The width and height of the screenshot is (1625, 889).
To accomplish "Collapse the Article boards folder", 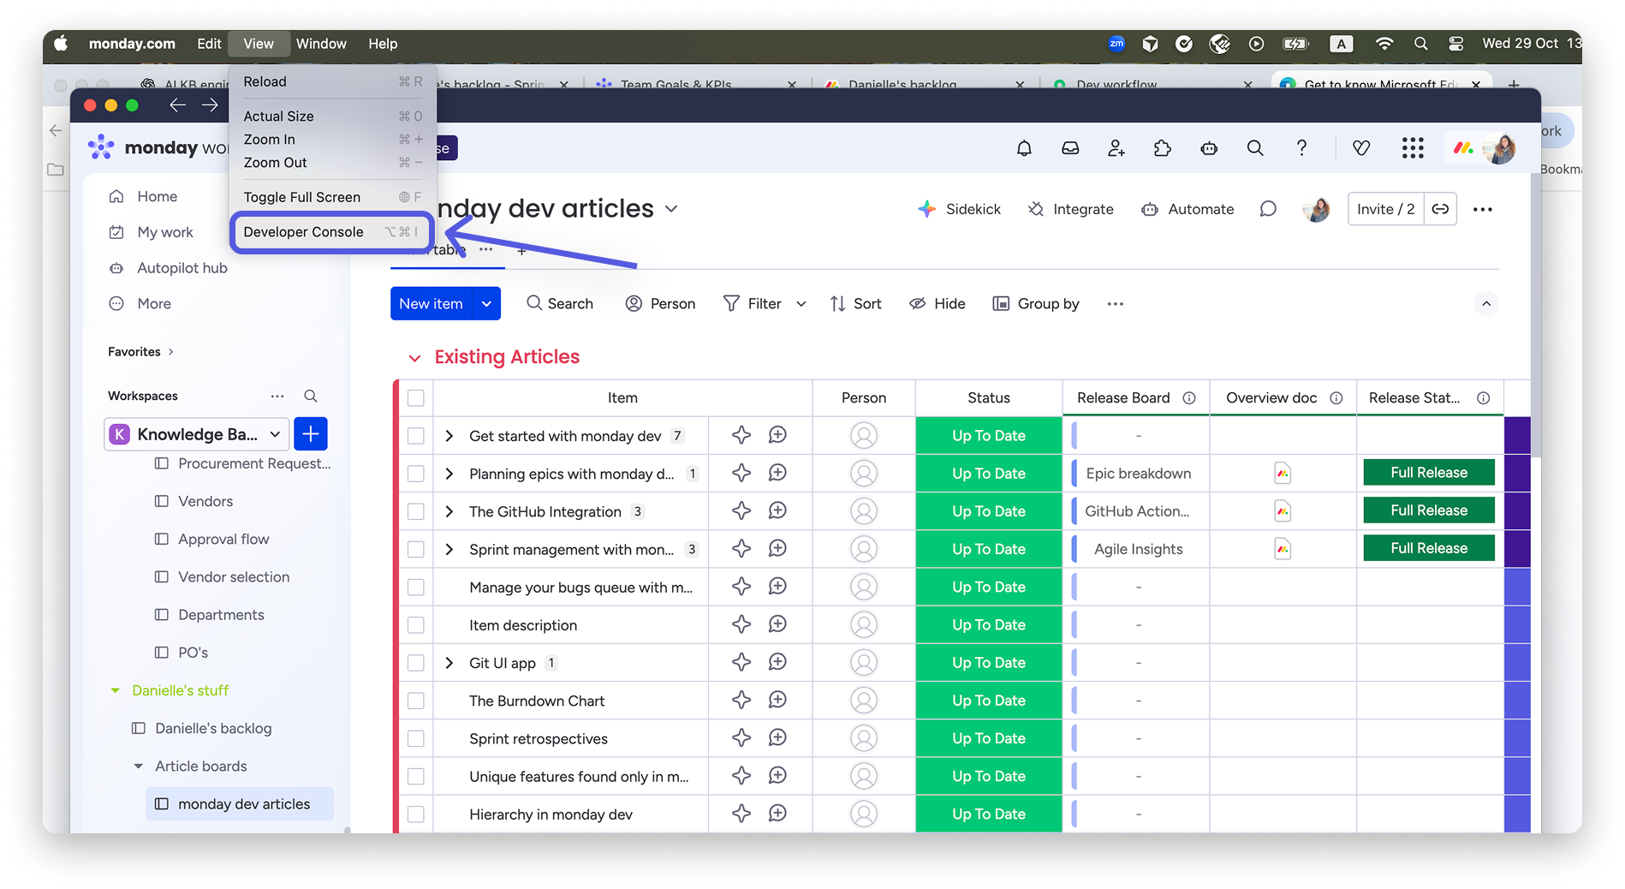I will coord(139,767).
